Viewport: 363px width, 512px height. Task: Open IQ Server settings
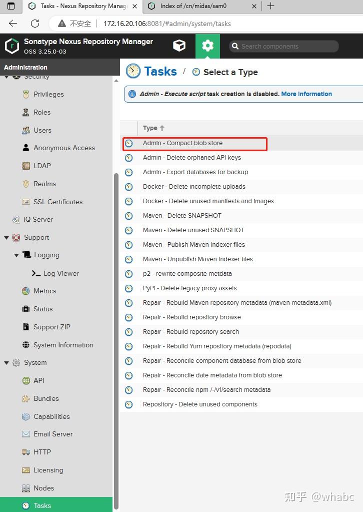(38, 219)
